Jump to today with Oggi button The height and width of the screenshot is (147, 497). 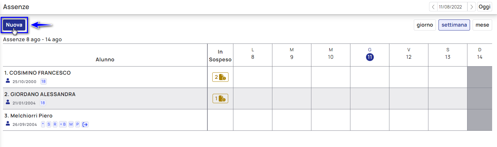[x=484, y=7]
